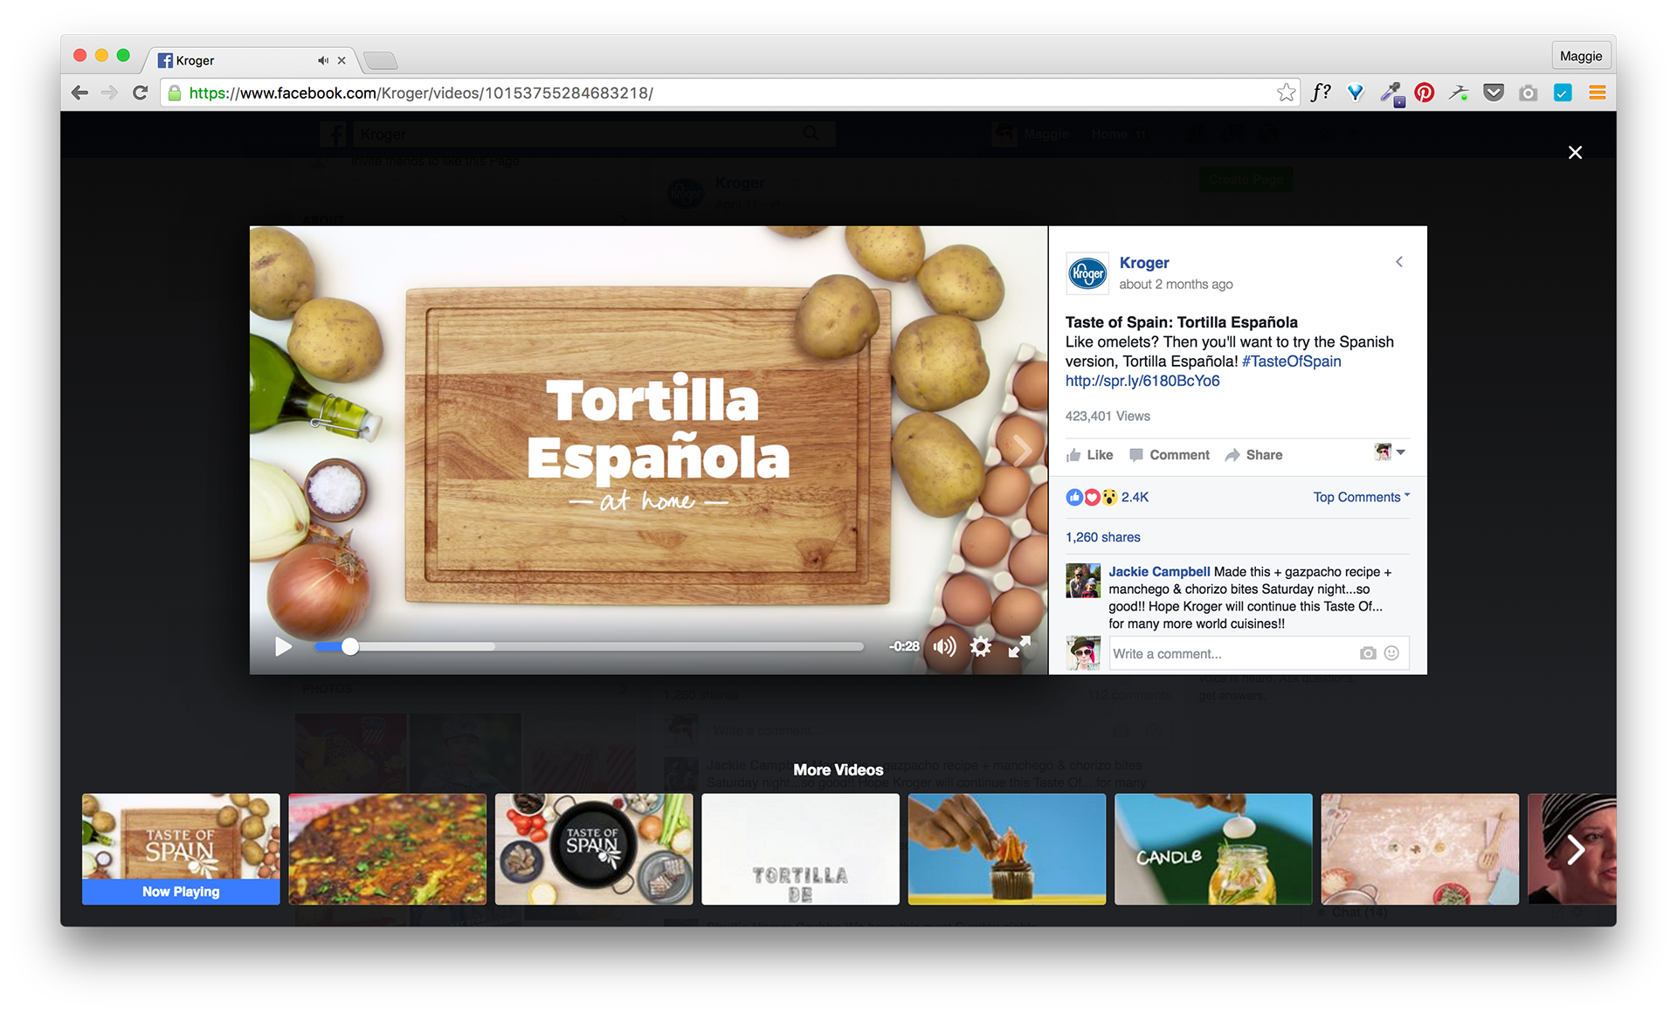Click the Pinterest save extension
The image size is (1677, 1013).
pos(1425,93)
